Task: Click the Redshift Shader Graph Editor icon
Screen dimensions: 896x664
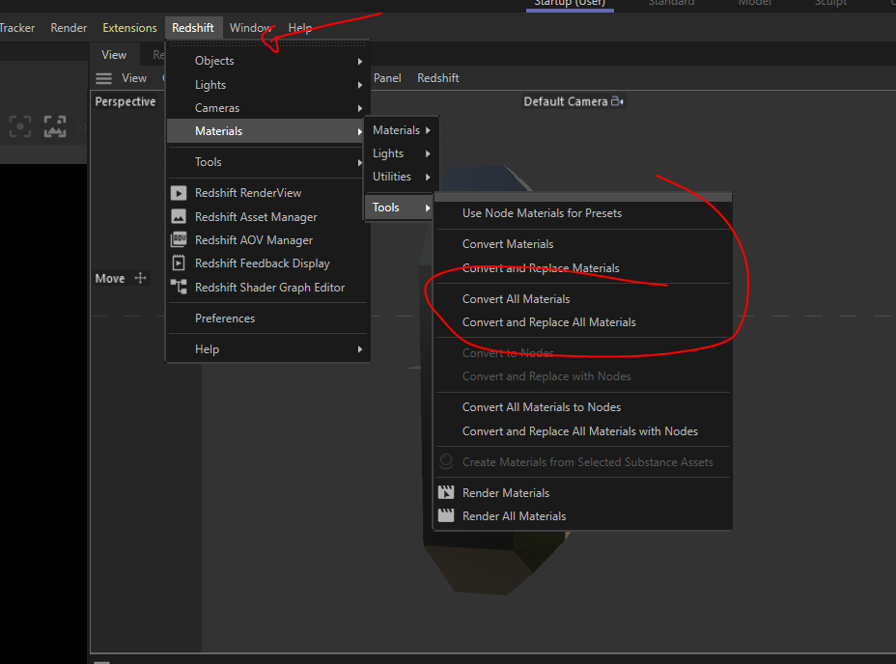Action: 179,287
